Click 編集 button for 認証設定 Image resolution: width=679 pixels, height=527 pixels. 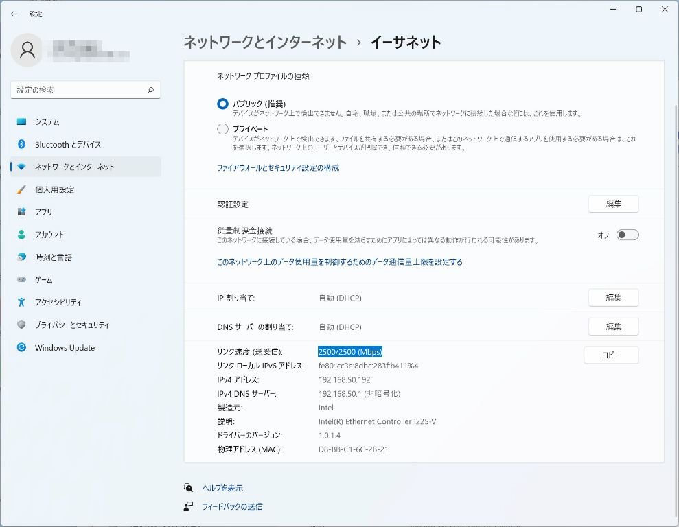[613, 204]
